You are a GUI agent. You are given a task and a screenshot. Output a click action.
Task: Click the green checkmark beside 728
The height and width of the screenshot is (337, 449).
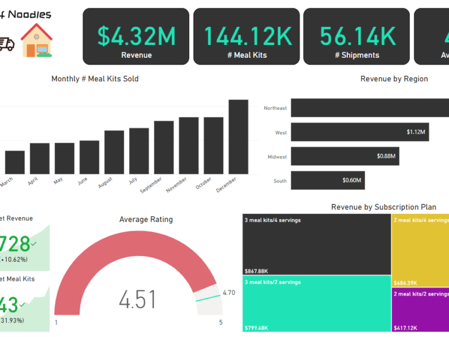coord(34,244)
